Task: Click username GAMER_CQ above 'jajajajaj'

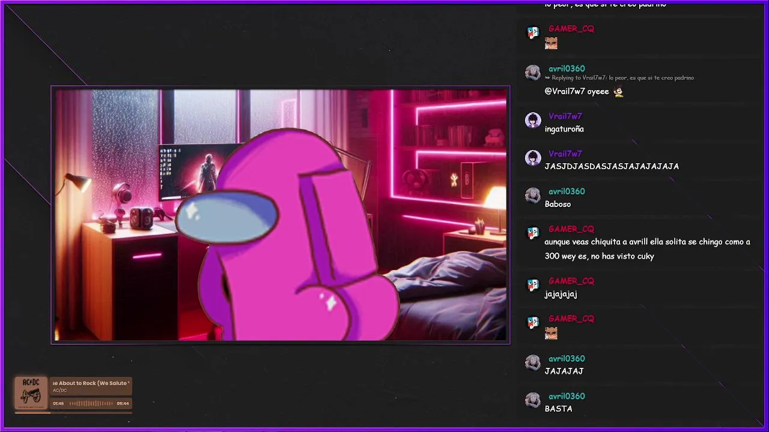Action: (x=571, y=281)
